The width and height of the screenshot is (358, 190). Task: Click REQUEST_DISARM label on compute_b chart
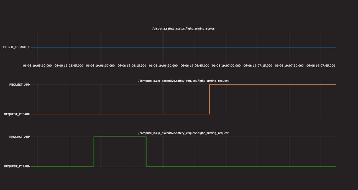coord(17,166)
